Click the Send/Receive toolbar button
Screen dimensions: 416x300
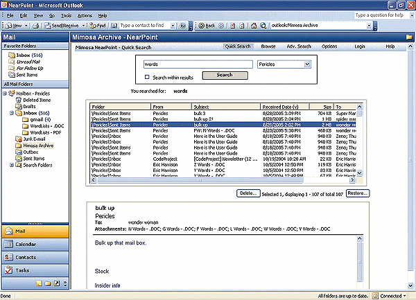click(62, 26)
